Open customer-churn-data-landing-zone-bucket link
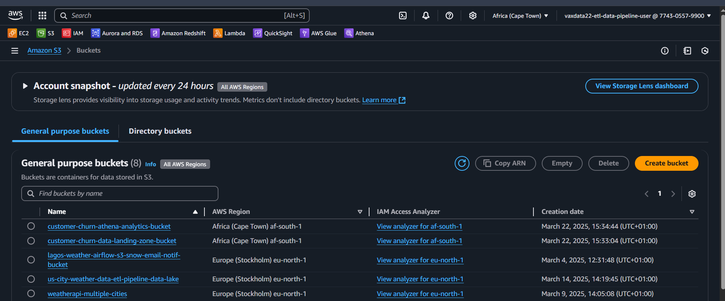 click(112, 241)
